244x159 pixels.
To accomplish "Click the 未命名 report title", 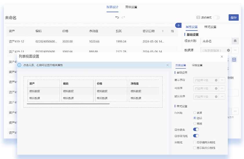I will click(11, 18).
